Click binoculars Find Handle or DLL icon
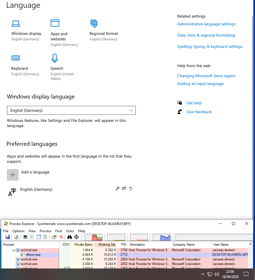Screen dimensions: 255x280 point(69,237)
